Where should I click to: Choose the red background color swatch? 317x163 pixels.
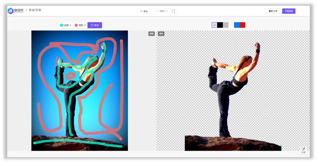coord(242,25)
